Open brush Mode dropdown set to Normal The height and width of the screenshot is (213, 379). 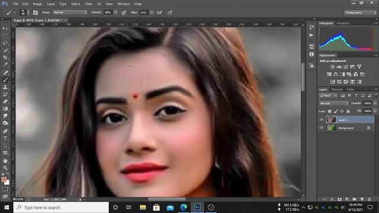pyautogui.click(x=70, y=12)
